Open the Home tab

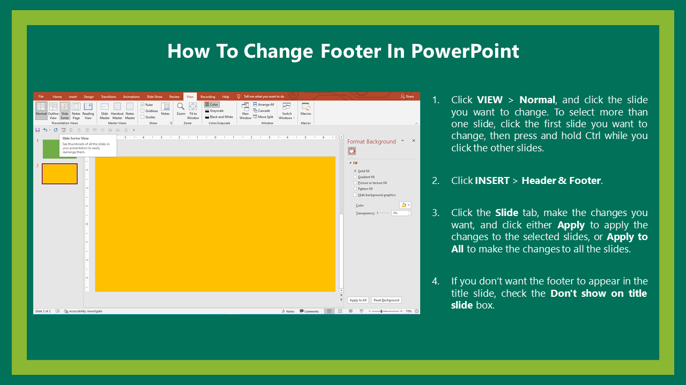[x=57, y=97]
